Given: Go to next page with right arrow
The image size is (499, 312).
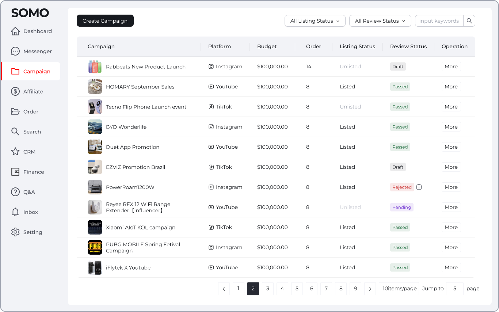Looking at the screenshot, I should 370,289.
